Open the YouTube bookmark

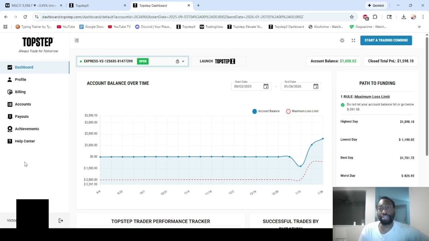coord(66,27)
